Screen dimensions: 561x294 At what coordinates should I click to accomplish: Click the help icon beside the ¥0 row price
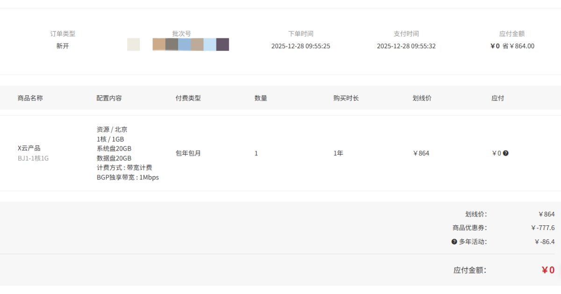tap(505, 153)
